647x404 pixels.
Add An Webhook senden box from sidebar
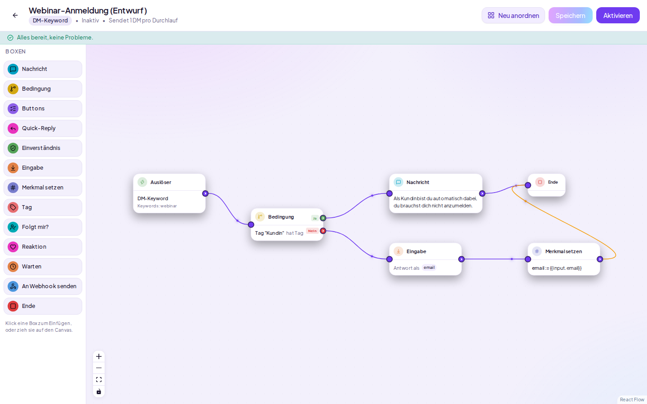click(x=43, y=286)
